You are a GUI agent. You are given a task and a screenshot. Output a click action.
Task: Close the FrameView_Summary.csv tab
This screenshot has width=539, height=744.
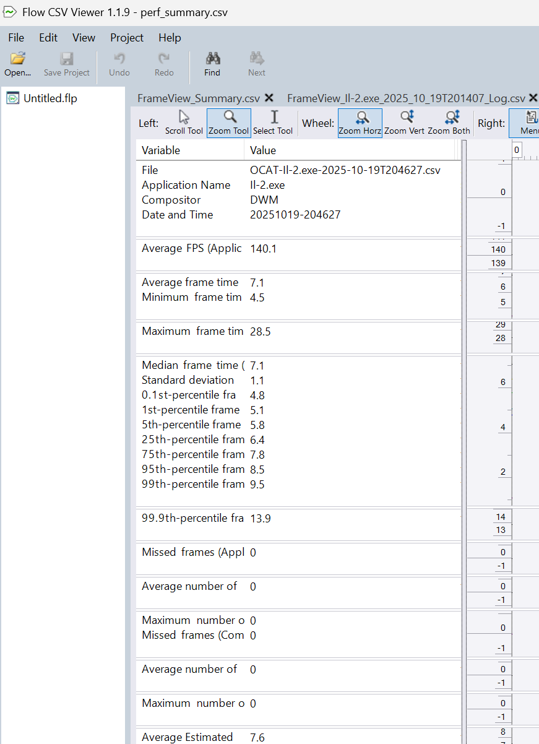[269, 98]
